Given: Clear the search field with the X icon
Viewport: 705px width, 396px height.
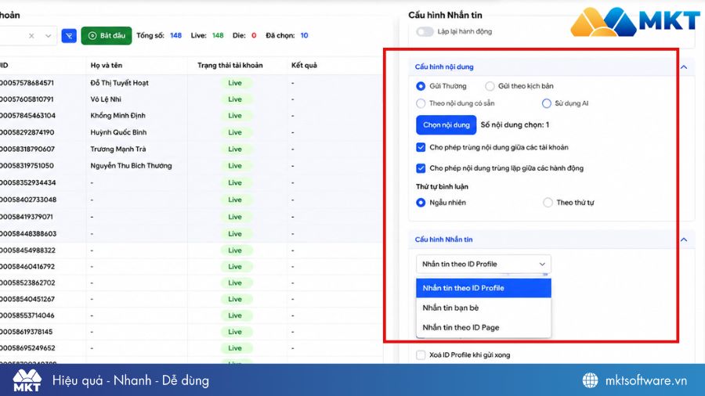Looking at the screenshot, I should [31, 36].
